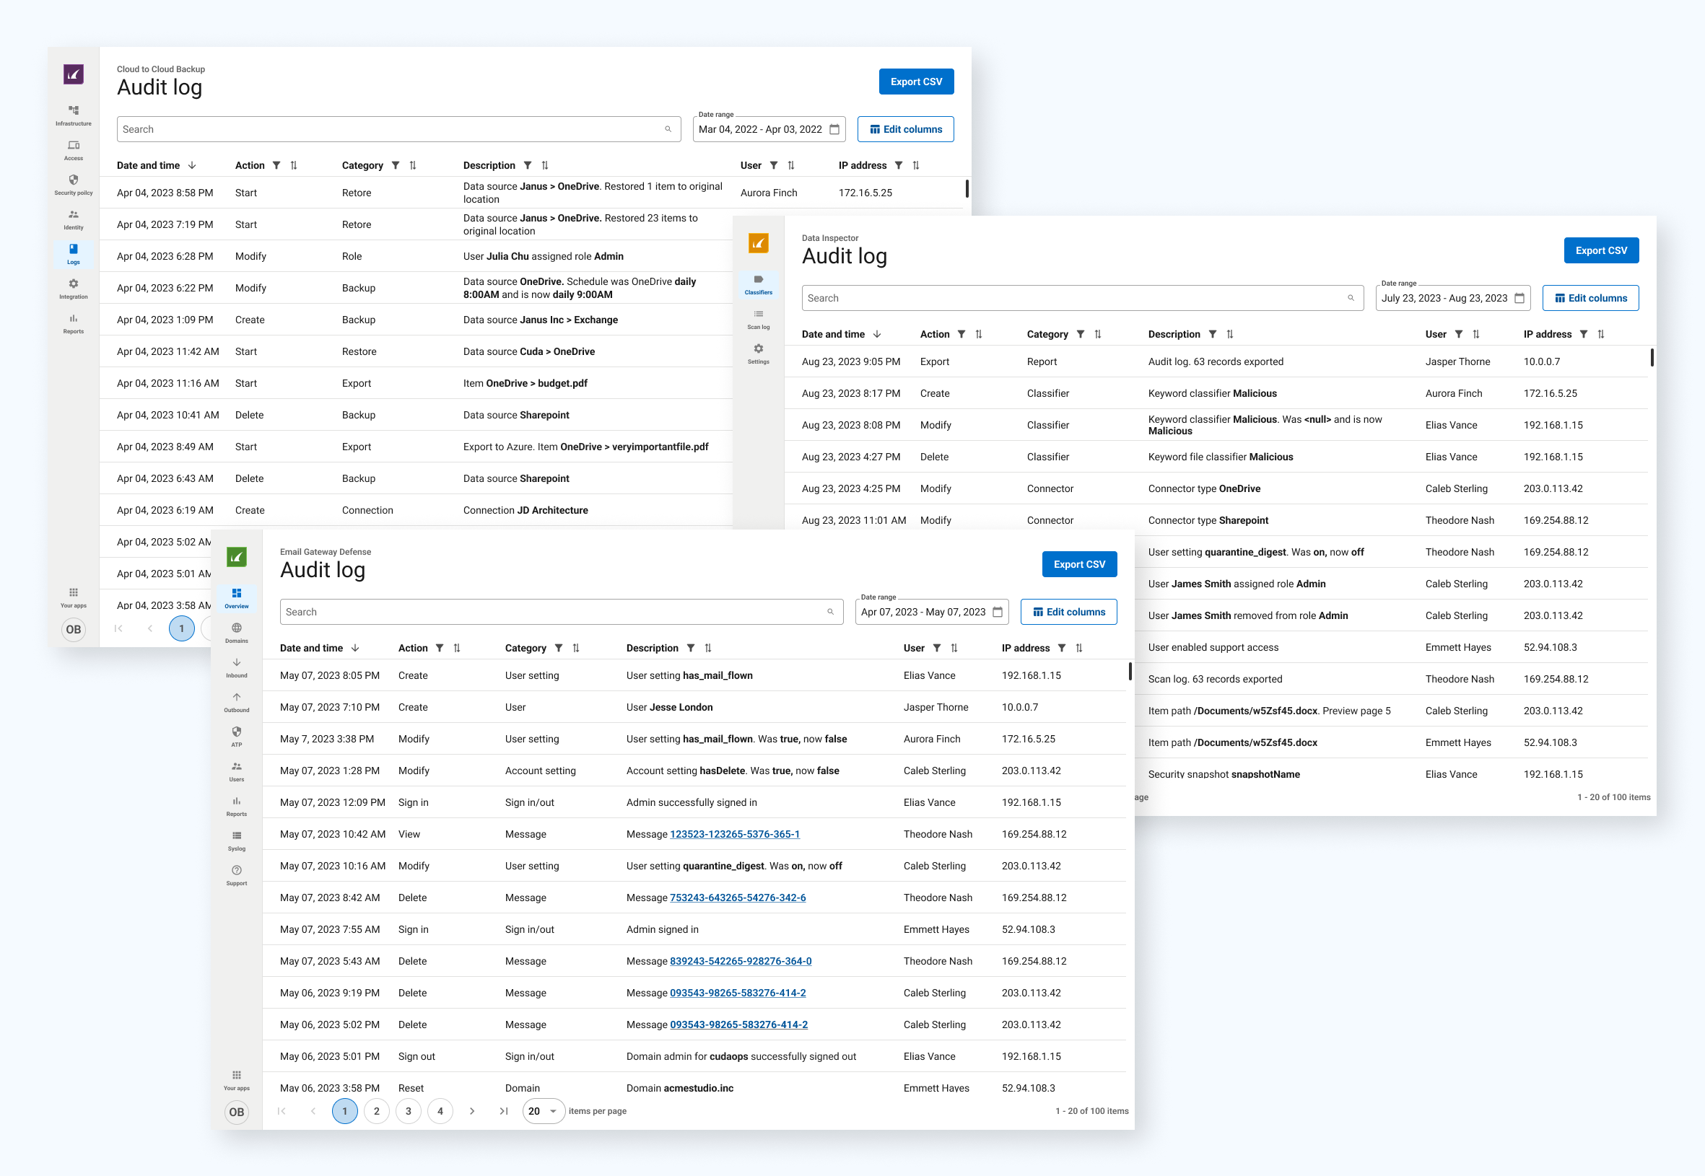Open ATP shield icon in Email Gateway sidebar

click(236, 735)
